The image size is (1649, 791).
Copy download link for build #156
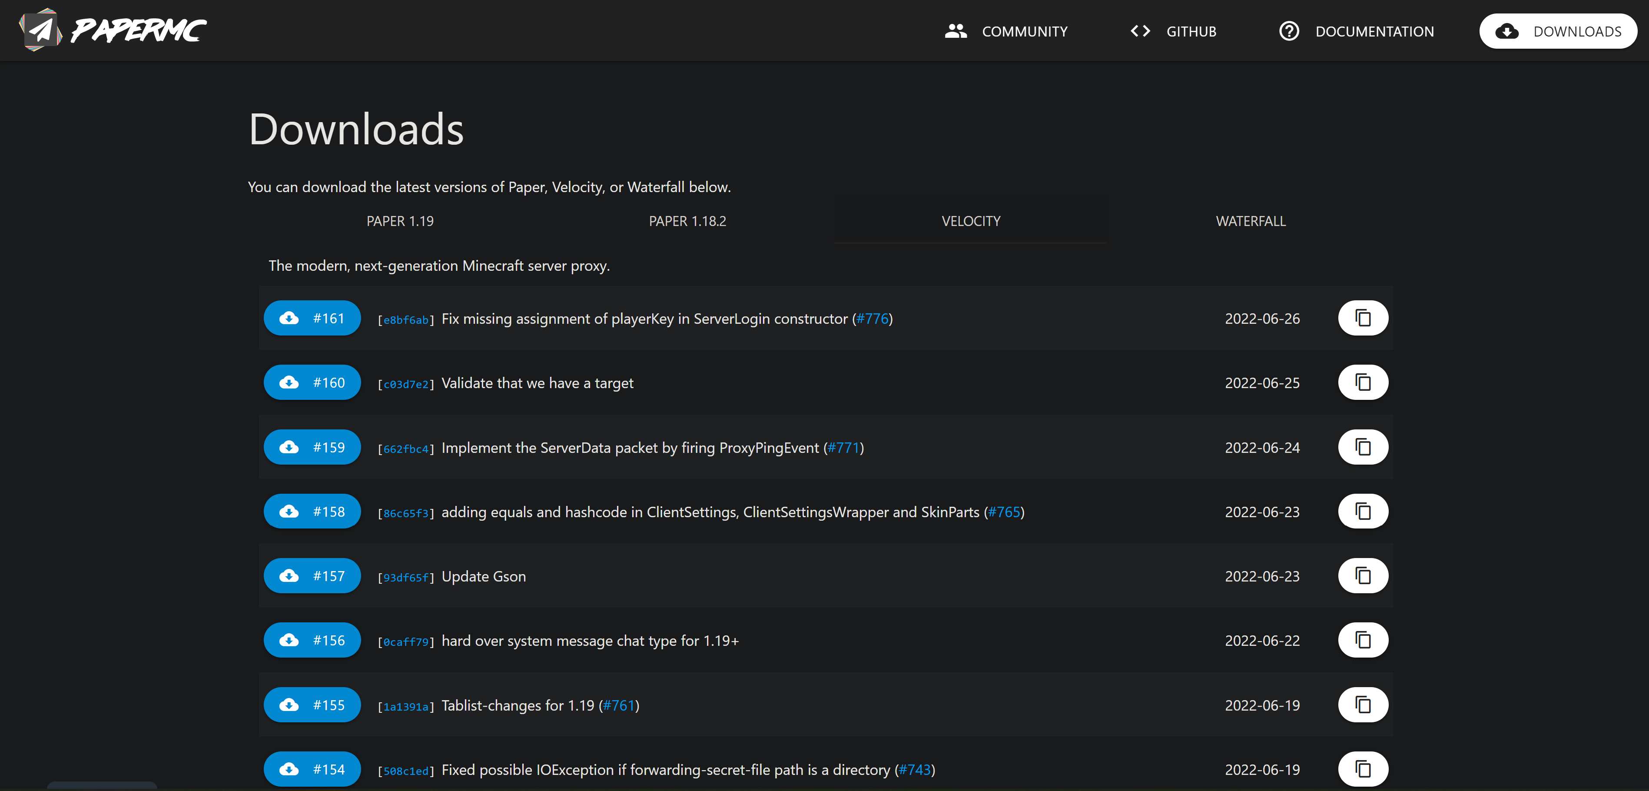(x=1362, y=641)
